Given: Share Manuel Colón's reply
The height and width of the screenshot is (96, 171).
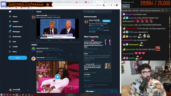Looking at the screenshot, I should click(71, 54).
